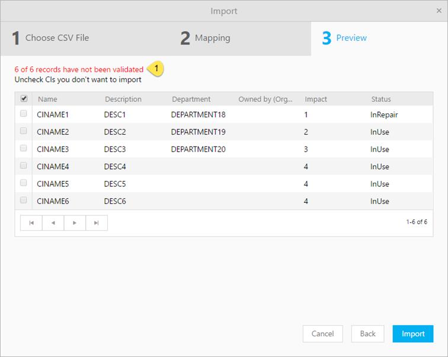Check the CINAME1 row checkbox
Image resolution: width=448 pixels, height=357 pixels.
24,114
